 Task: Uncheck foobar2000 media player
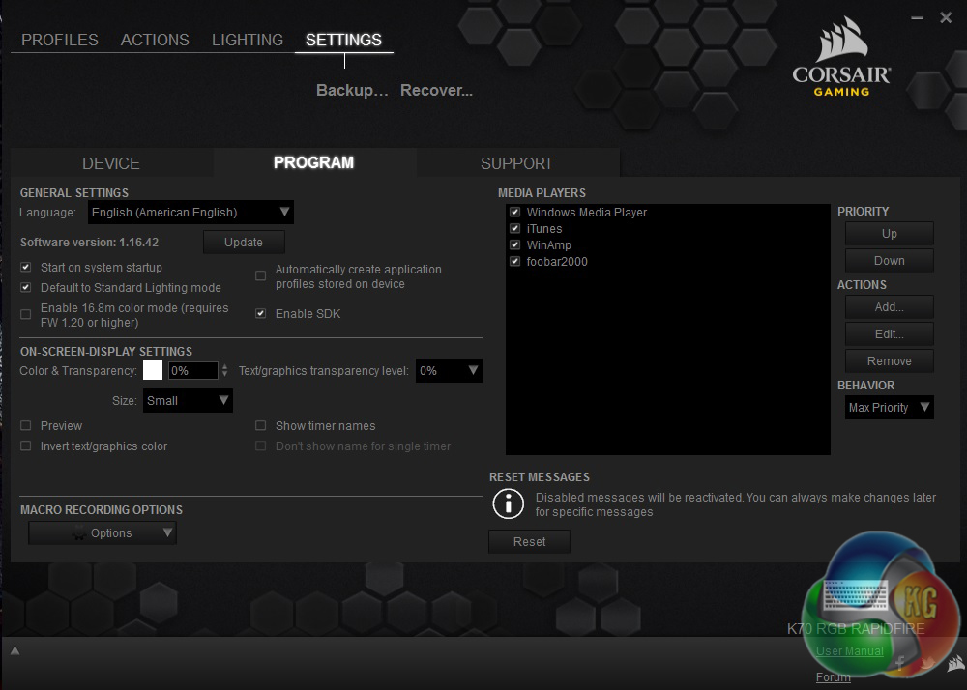point(515,261)
